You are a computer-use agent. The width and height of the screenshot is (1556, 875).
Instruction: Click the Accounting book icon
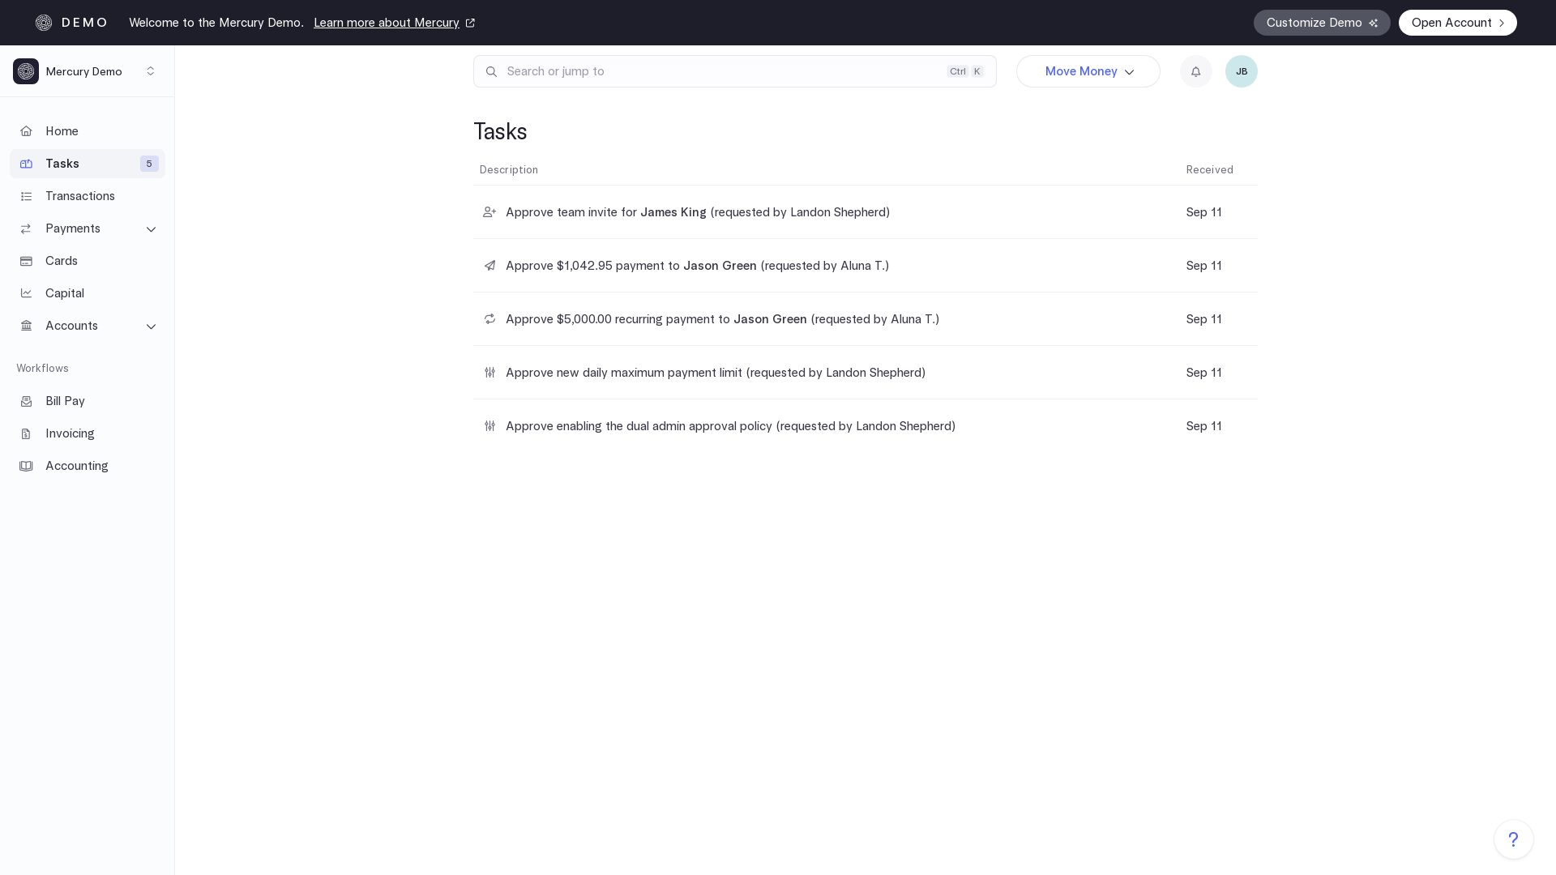(x=26, y=466)
